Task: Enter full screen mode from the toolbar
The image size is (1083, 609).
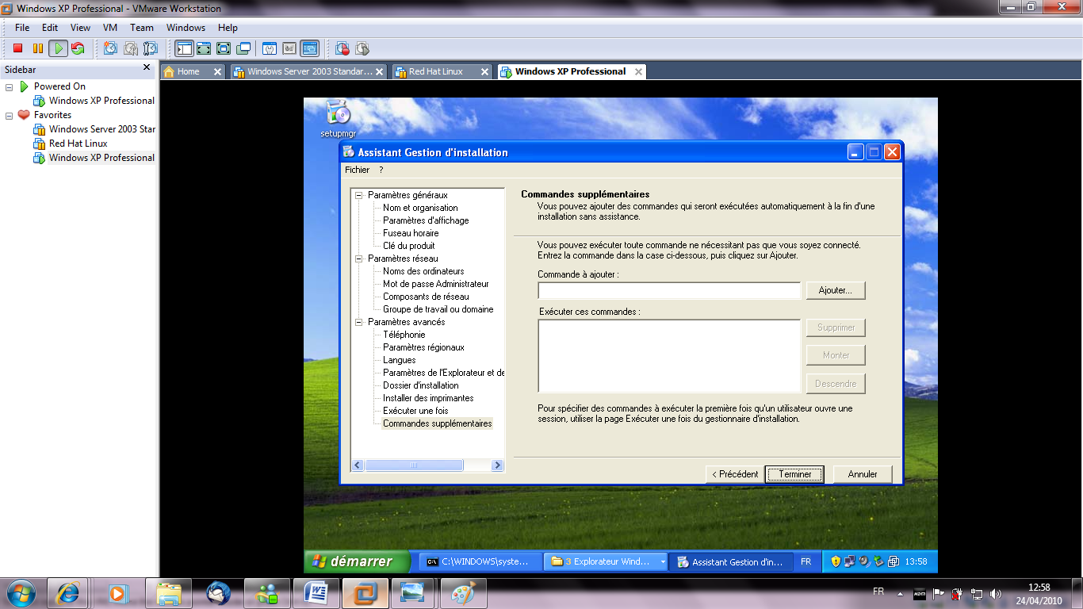Action: (x=224, y=48)
